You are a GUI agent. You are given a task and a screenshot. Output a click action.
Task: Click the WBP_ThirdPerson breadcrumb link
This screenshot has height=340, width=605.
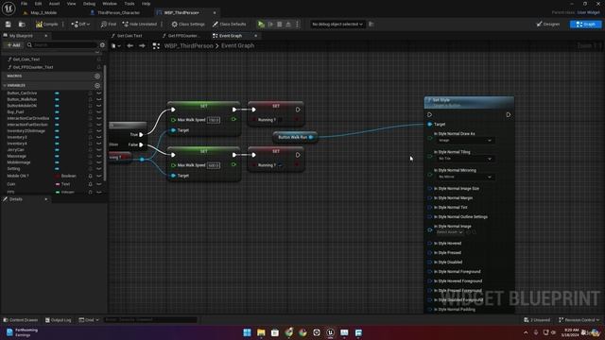188,46
